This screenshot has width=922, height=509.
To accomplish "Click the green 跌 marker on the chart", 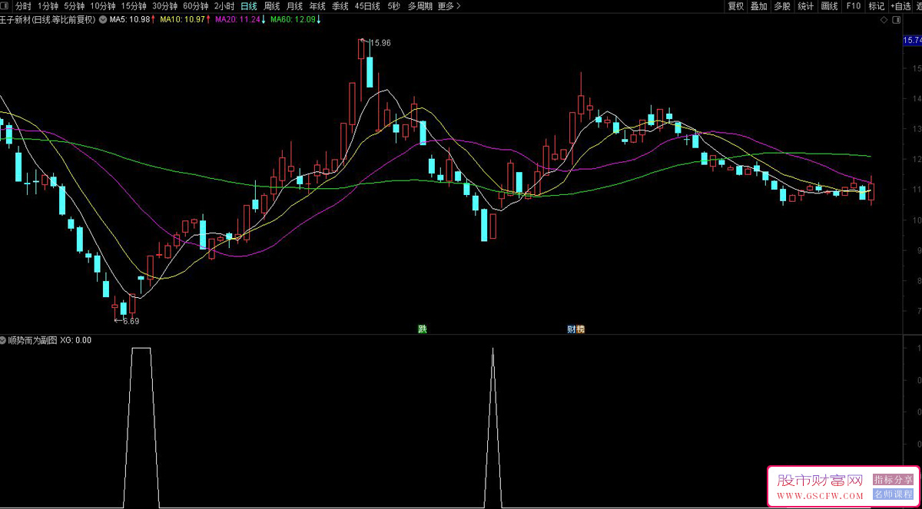I will click(422, 329).
